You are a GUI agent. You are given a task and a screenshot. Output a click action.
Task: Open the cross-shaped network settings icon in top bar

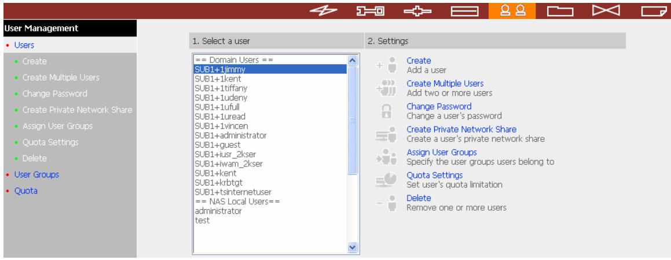click(417, 11)
